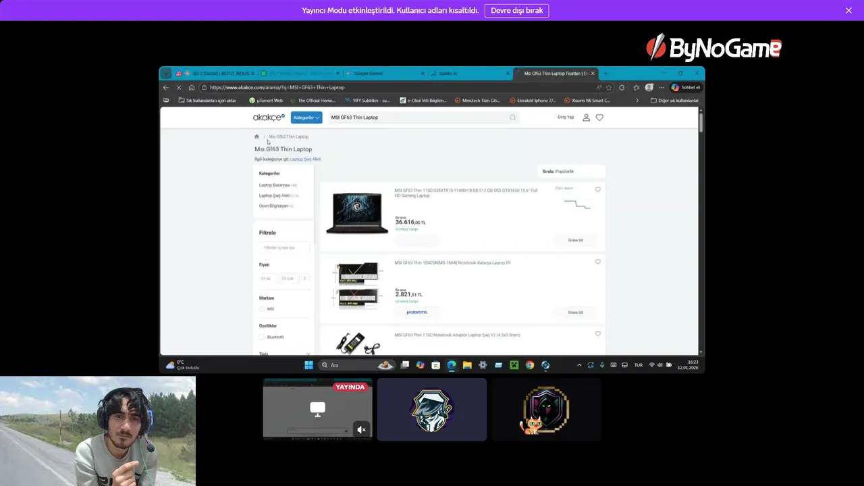Click Ürüne Git for the battery listing

(576, 313)
